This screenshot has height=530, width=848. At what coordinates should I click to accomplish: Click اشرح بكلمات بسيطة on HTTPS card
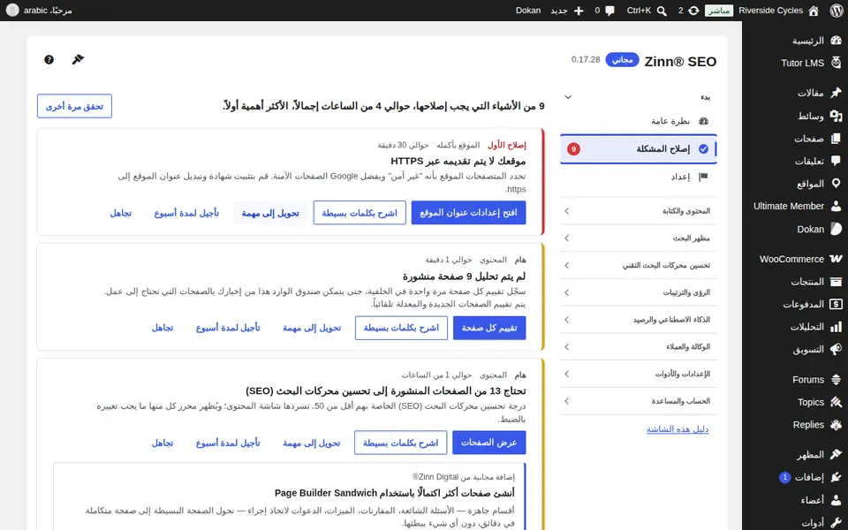click(360, 213)
